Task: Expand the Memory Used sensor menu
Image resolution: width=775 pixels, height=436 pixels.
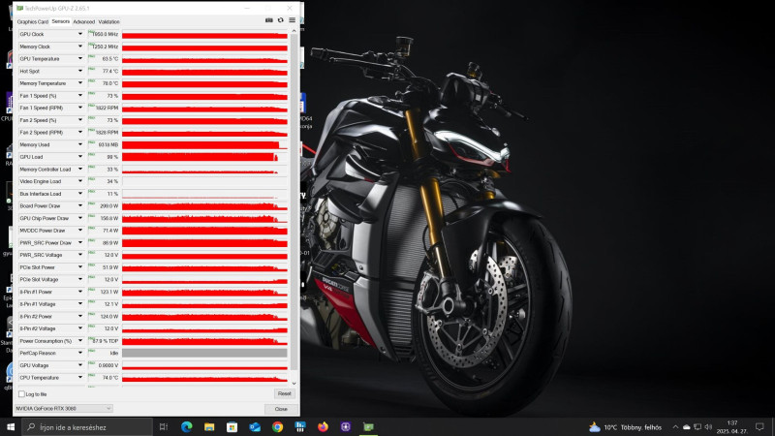Action: (80, 144)
